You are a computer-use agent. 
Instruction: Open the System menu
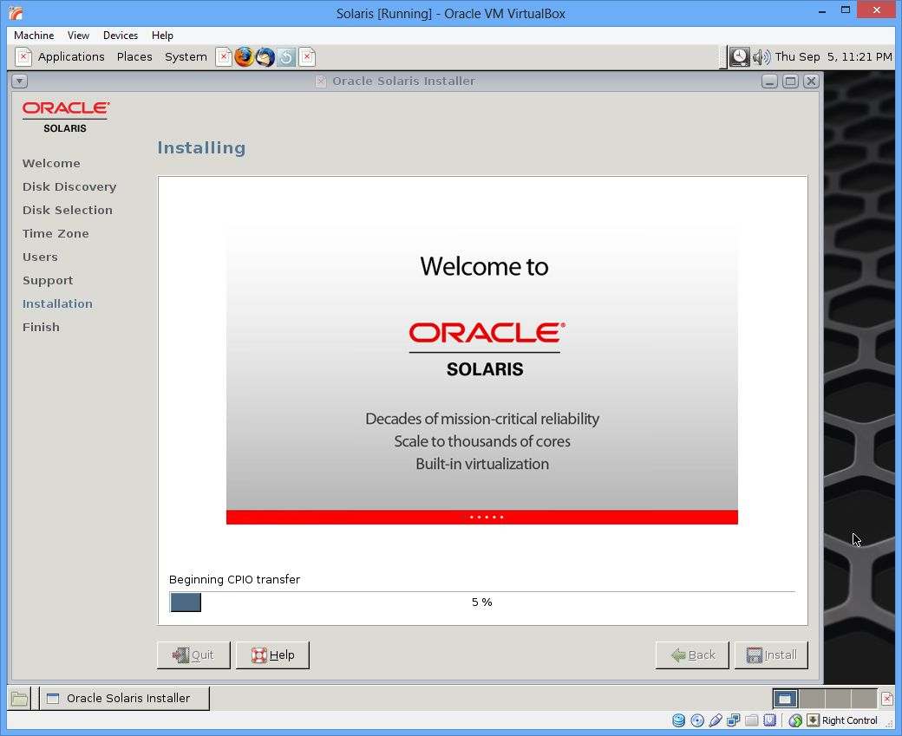(186, 56)
